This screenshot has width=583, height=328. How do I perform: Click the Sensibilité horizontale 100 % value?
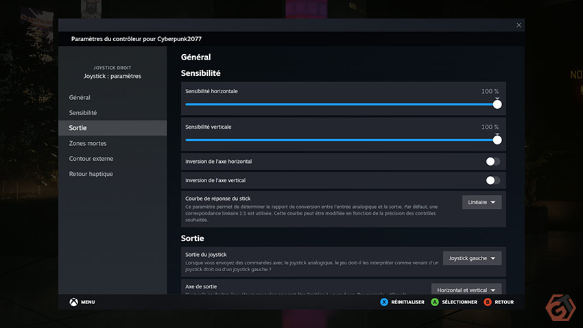click(x=490, y=91)
